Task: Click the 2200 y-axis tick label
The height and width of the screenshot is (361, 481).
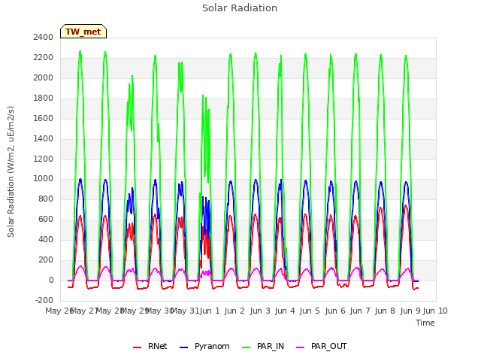Action: tap(44, 57)
